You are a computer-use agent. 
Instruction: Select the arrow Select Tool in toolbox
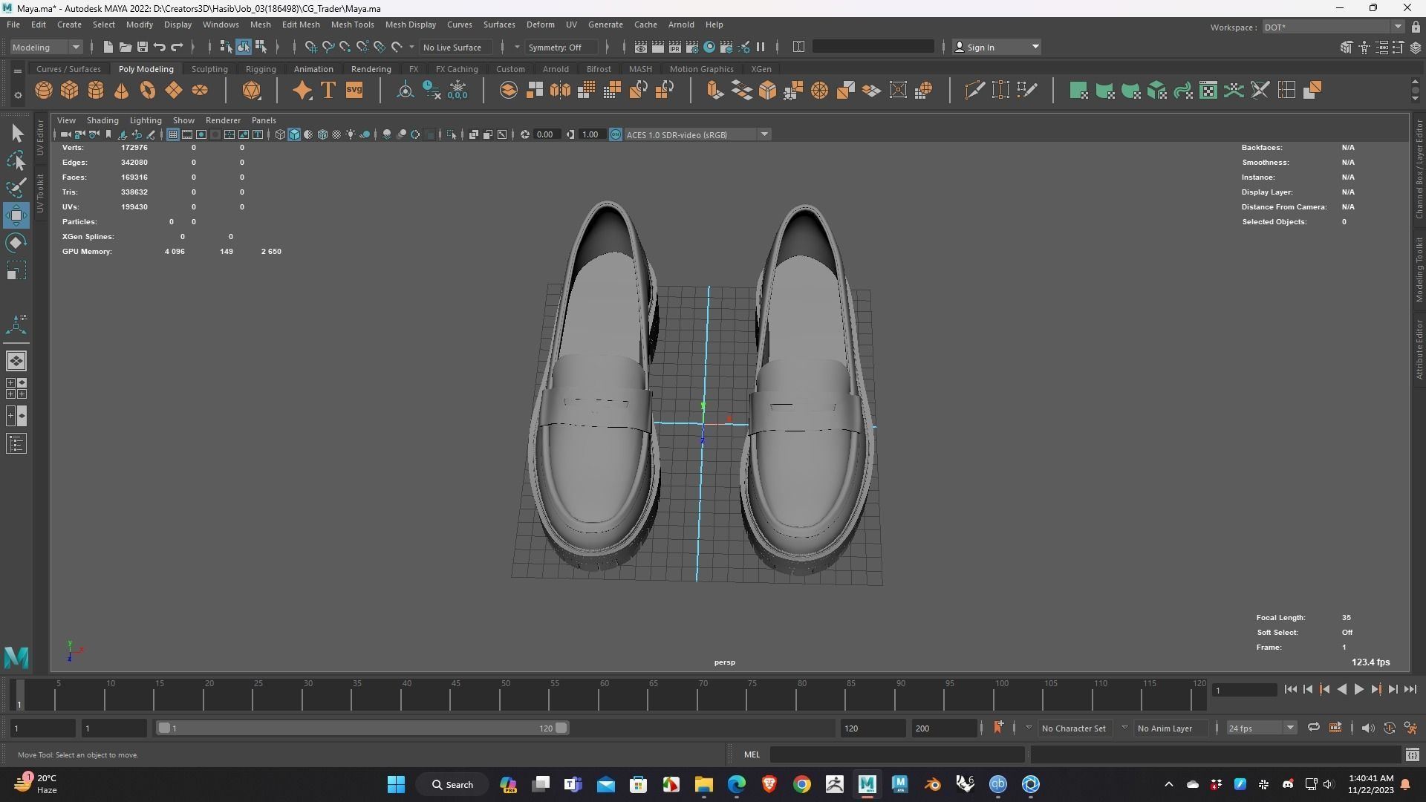[x=16, y=134]
